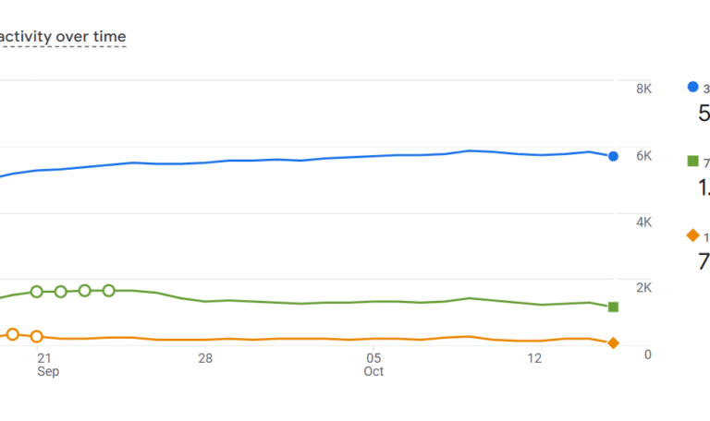Viewport: 710px width, 421px height.
Task: Click the leftmost green anomaly circle
Action: point(37,292)
